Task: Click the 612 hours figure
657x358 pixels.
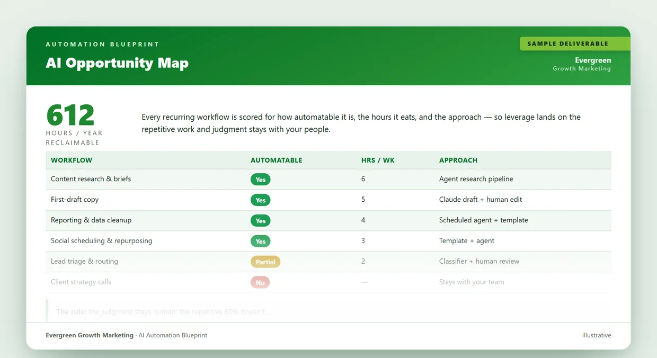Action: [x=70, y=115]
